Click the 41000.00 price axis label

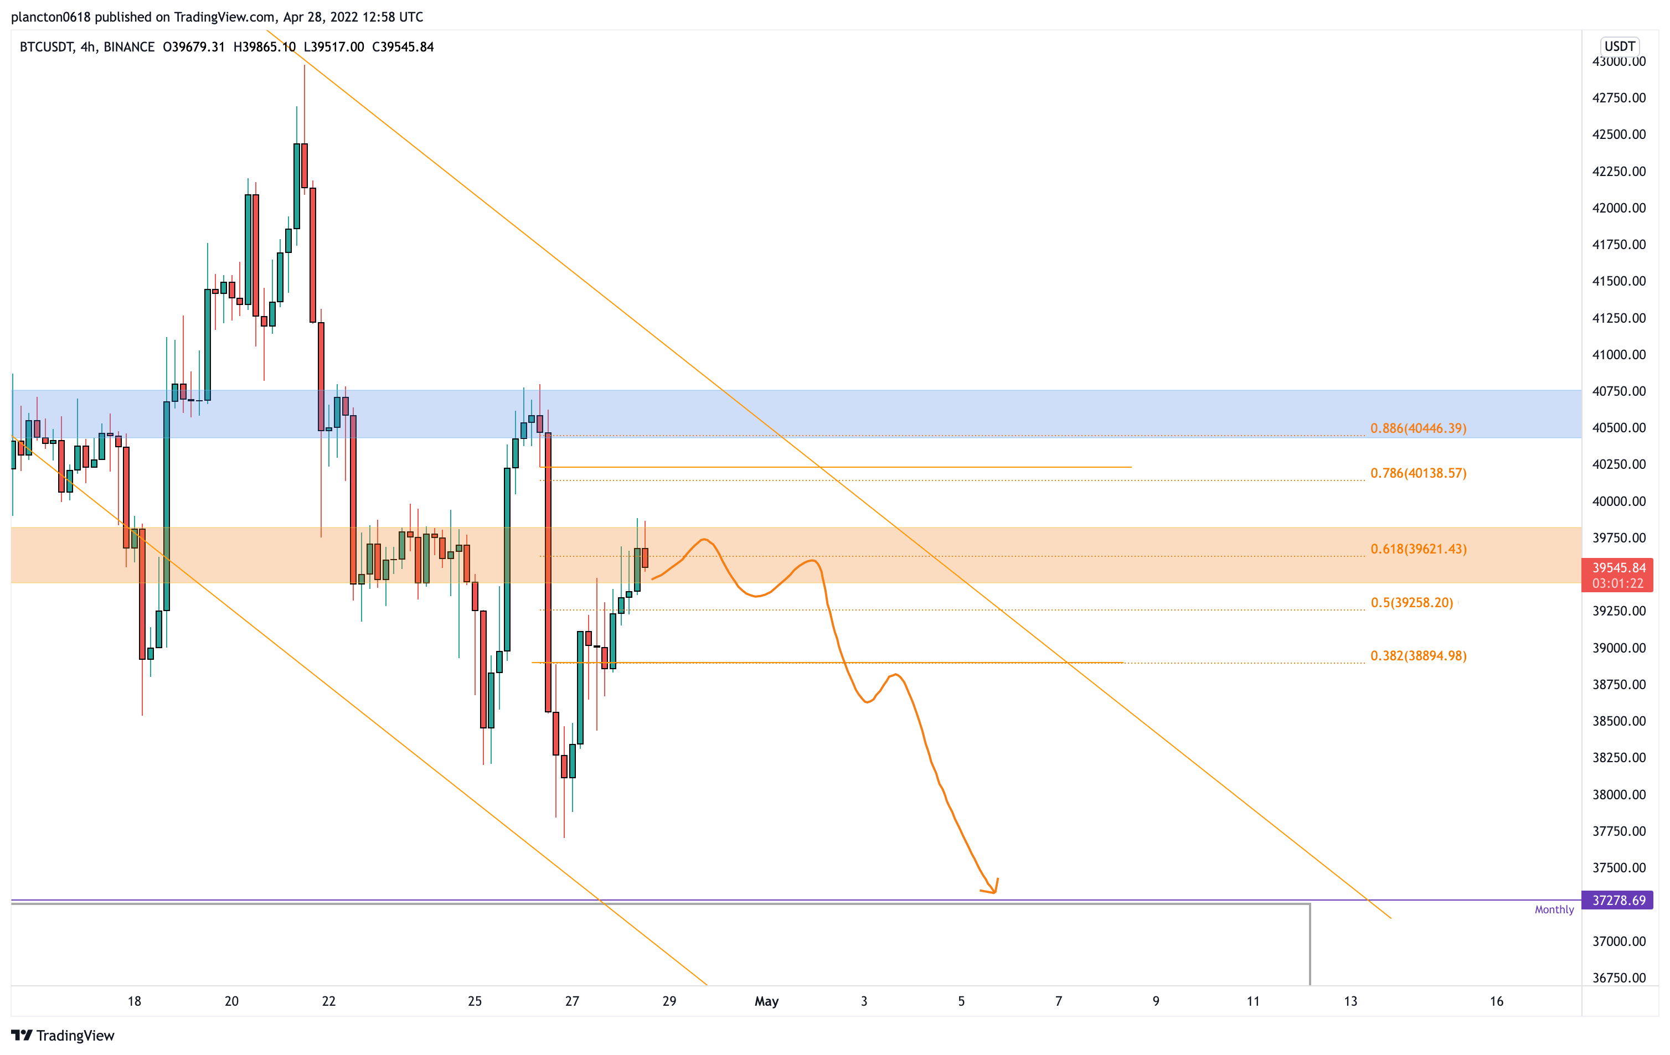tap(1619, 355)
